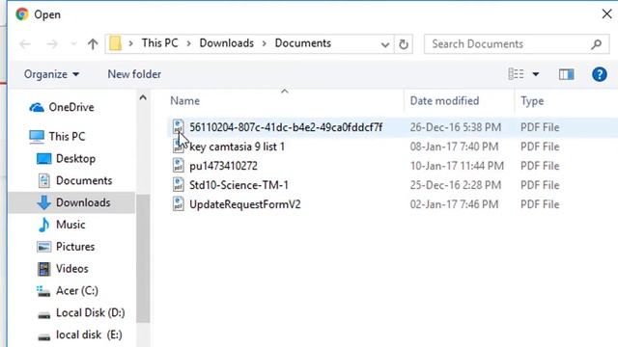Select file pu1473410272
Image resolution: width=618 pixels, height=347 pixels.
click(x=223, y=166)
